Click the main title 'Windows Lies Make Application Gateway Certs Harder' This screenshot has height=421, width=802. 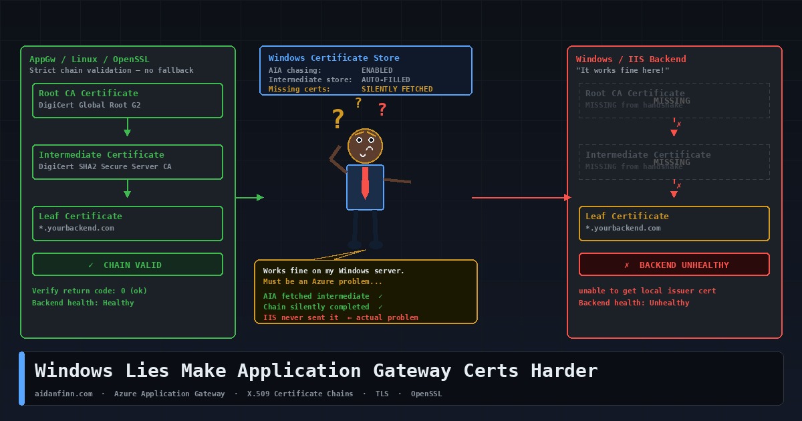pos(316,370)
